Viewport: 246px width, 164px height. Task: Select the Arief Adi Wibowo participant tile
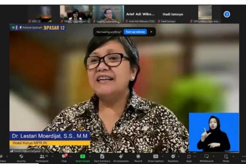[x=140, y=14]
